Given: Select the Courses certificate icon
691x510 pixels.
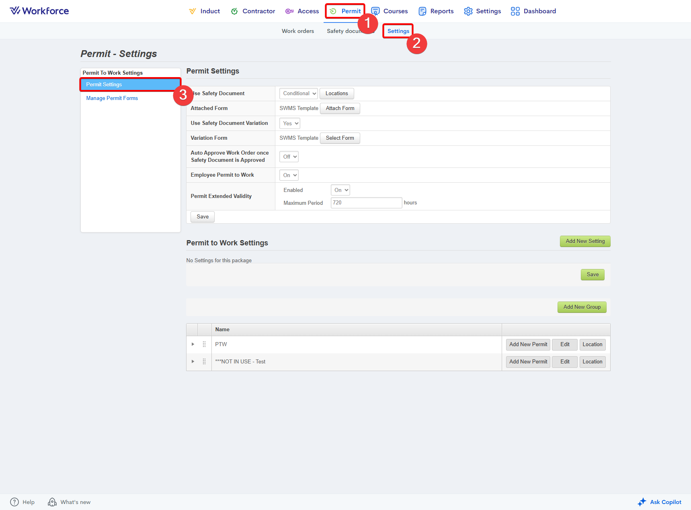Looking at the screenshot, I should click(375, 11).
